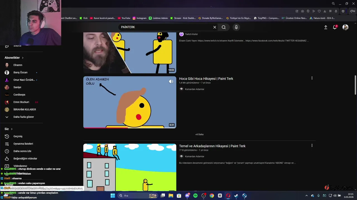Open OBS Studio from taskbar
Image resolution: width=357 pixels, height=200 pixels.
click(x=204, y=196)
